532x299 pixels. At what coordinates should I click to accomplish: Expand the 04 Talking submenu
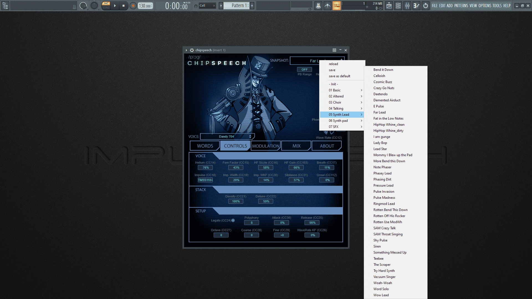(342, 109)
